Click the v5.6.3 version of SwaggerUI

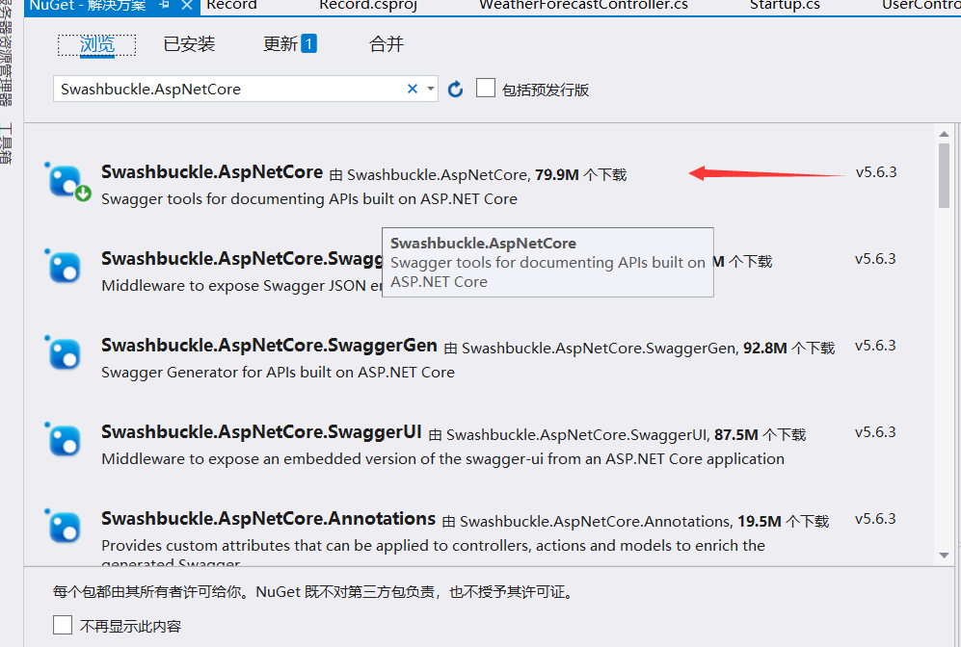click(875, 432)
